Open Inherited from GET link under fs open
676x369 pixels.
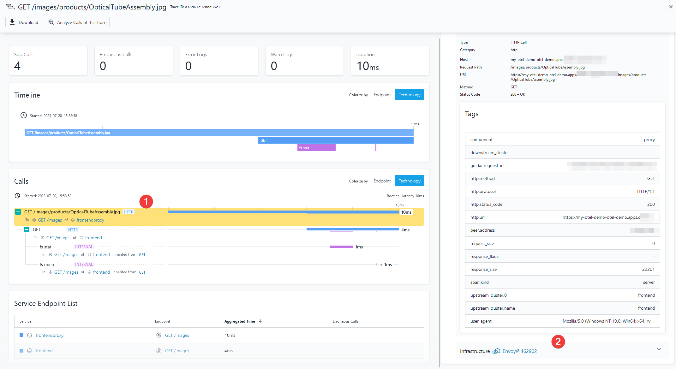[x=142, y=272]
